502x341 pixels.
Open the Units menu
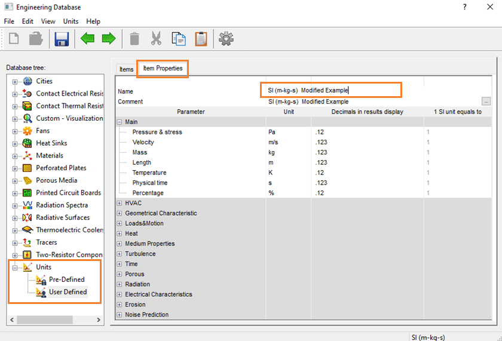click(x=71, y=21)
